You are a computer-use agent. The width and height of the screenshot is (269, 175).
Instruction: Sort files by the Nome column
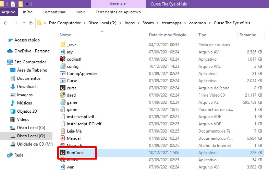[65, 35]
